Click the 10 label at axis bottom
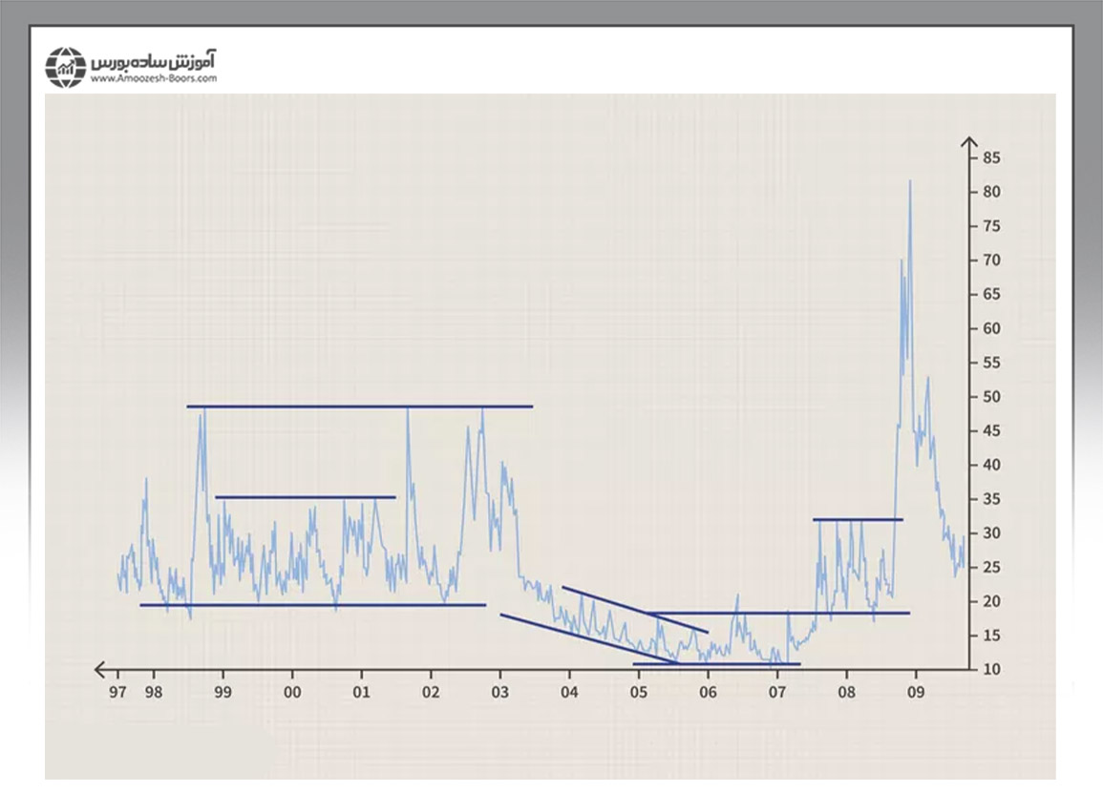This screenshot has width=1103, height=793. coord(991,670)
